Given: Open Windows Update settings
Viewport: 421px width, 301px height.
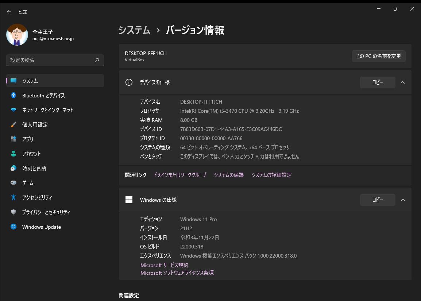Looking at the screenshot, I should pos(55,227).
